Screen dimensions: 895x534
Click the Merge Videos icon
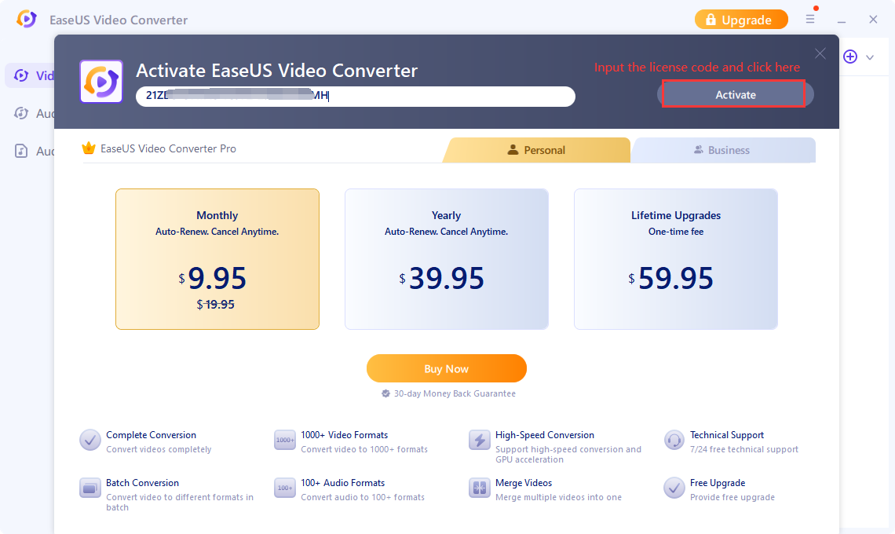480,488
